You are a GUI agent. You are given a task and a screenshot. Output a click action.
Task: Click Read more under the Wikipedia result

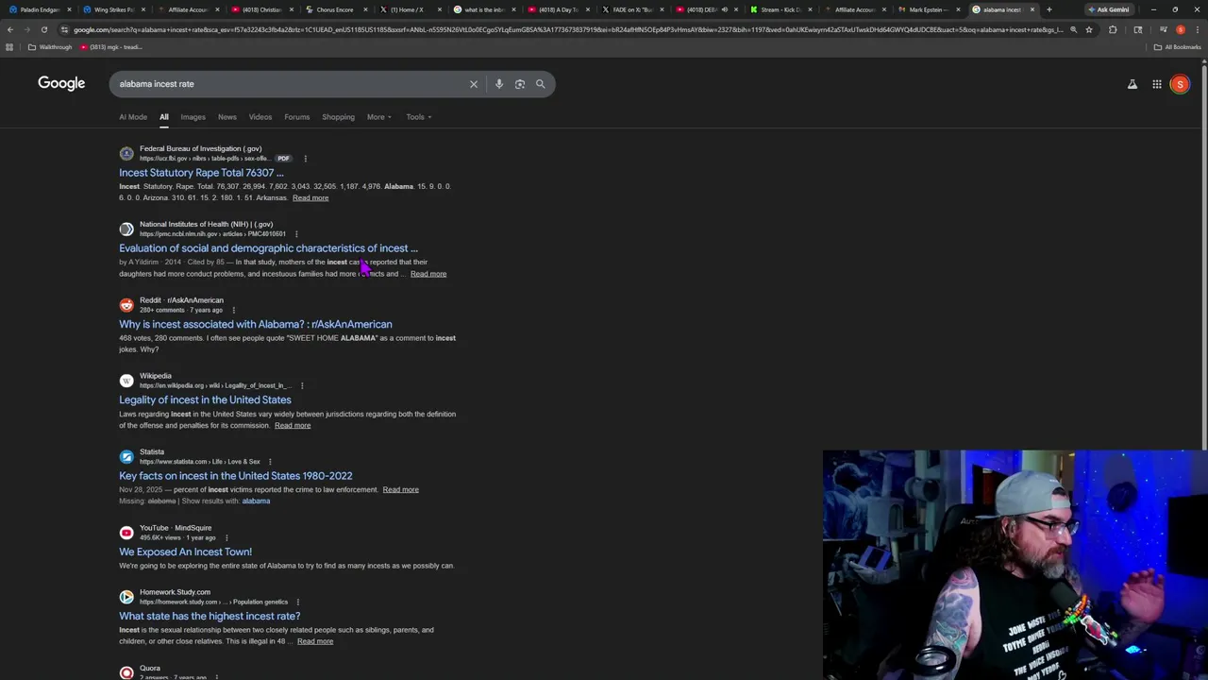(x=293, y=425)
